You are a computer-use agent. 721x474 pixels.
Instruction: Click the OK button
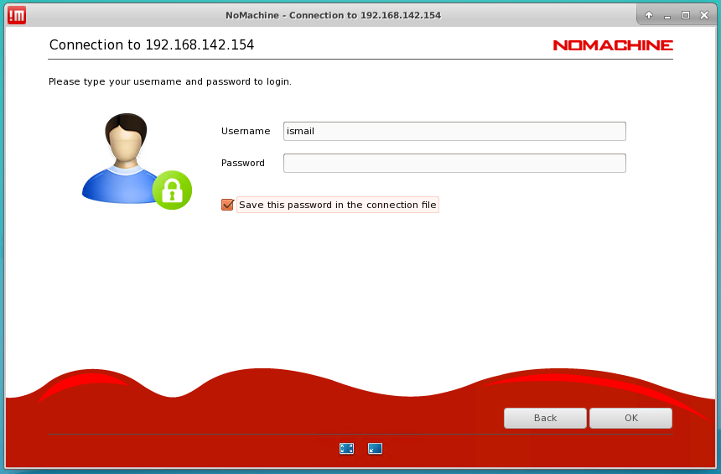coord(630,418)
